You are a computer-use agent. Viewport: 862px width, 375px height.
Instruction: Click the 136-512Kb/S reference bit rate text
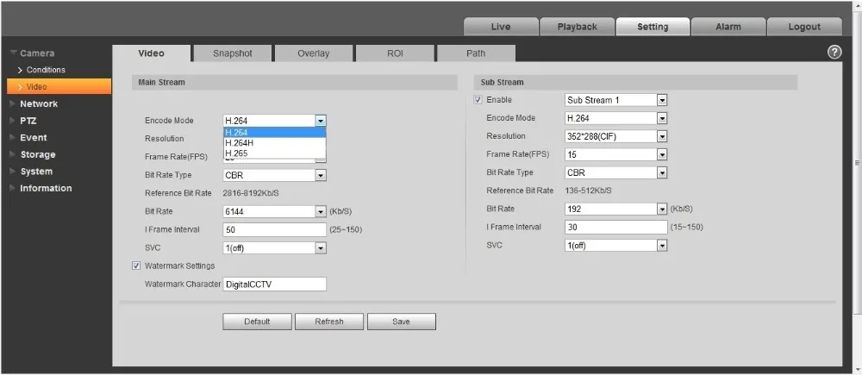tap(588, 191)
